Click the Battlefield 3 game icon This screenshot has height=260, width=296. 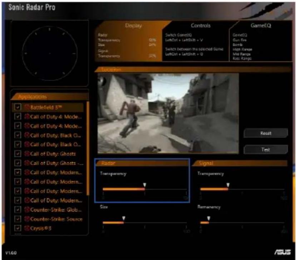(28, 107)
